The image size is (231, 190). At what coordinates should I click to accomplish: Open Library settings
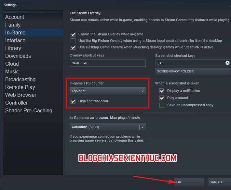click(33, 48)
